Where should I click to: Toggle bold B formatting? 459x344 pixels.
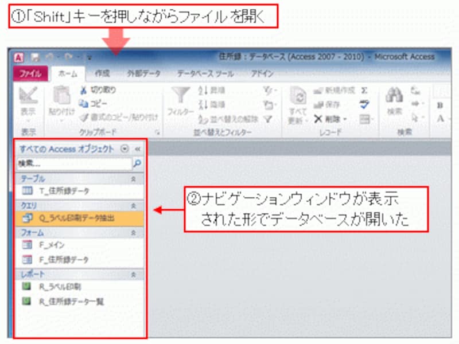(x=440, y=105)
